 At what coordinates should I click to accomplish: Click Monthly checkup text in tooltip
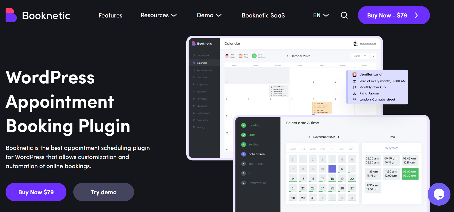(372, 87)
